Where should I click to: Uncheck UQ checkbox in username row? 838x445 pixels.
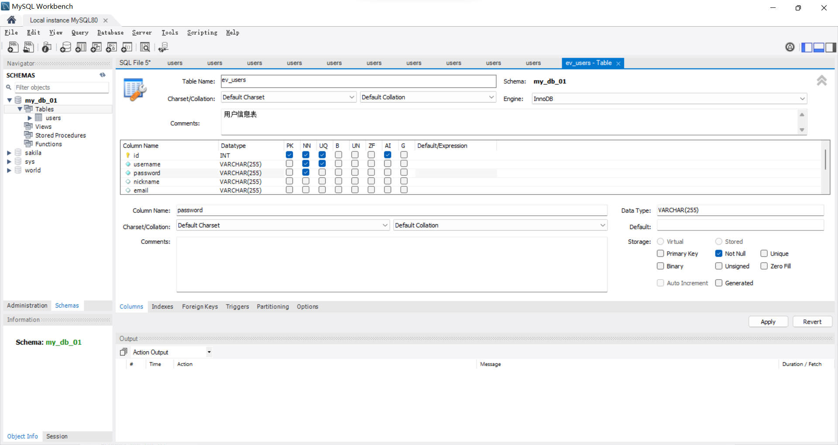pyautogui.click(x=322, y=164)
